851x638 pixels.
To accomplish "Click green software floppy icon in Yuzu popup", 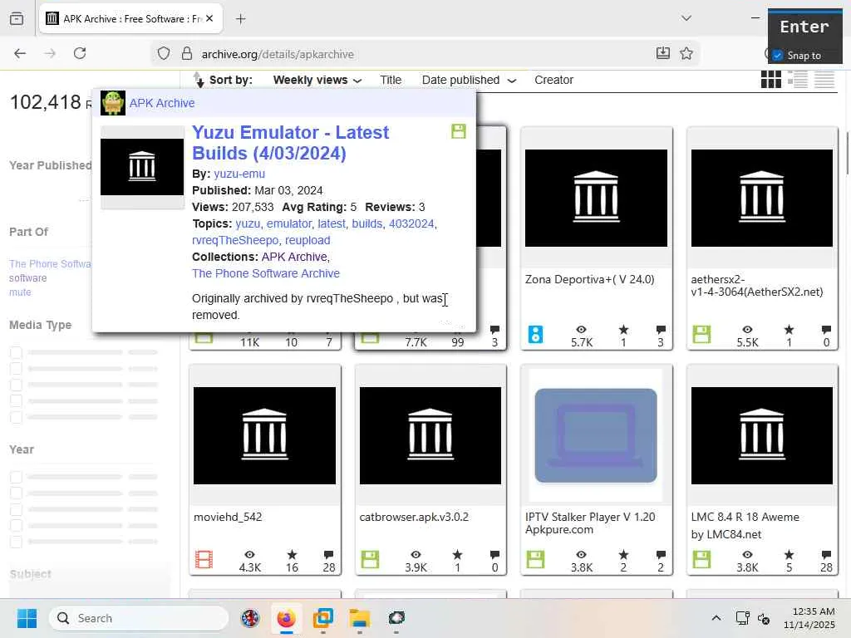I will coord(459,131).
